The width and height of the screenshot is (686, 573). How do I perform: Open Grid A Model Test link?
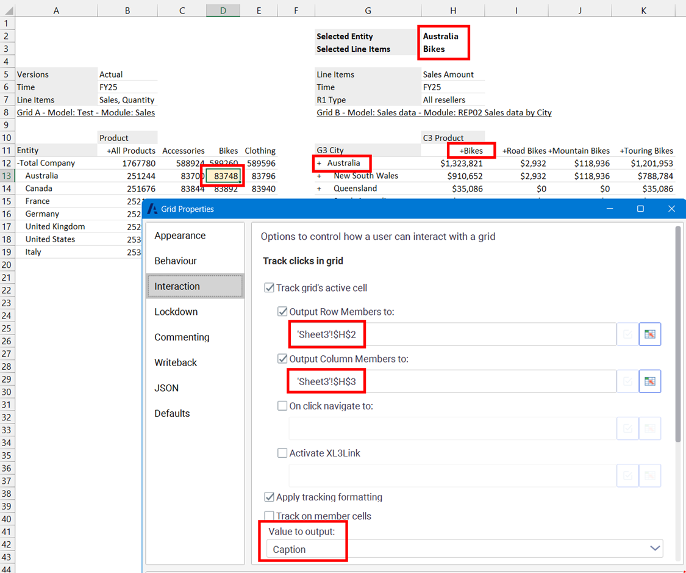(85, 113)
